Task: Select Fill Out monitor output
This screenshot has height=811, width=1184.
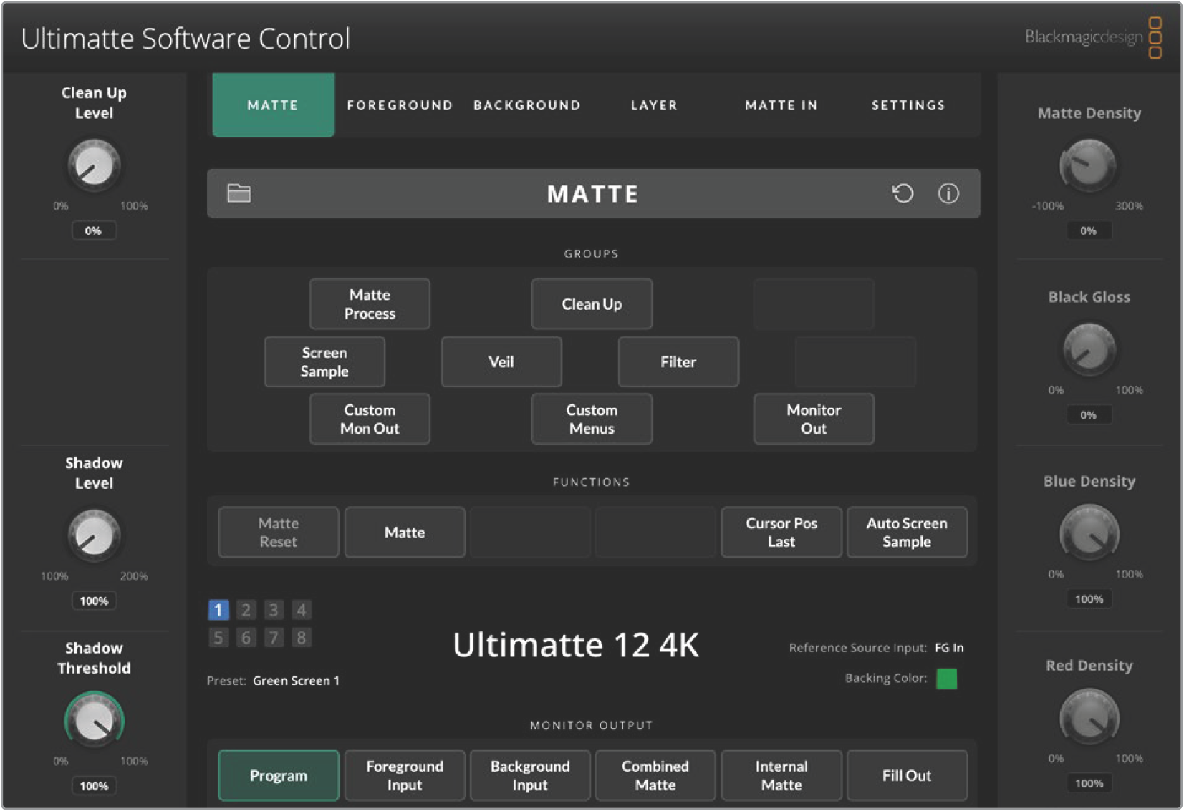Action: pos(907,775)
